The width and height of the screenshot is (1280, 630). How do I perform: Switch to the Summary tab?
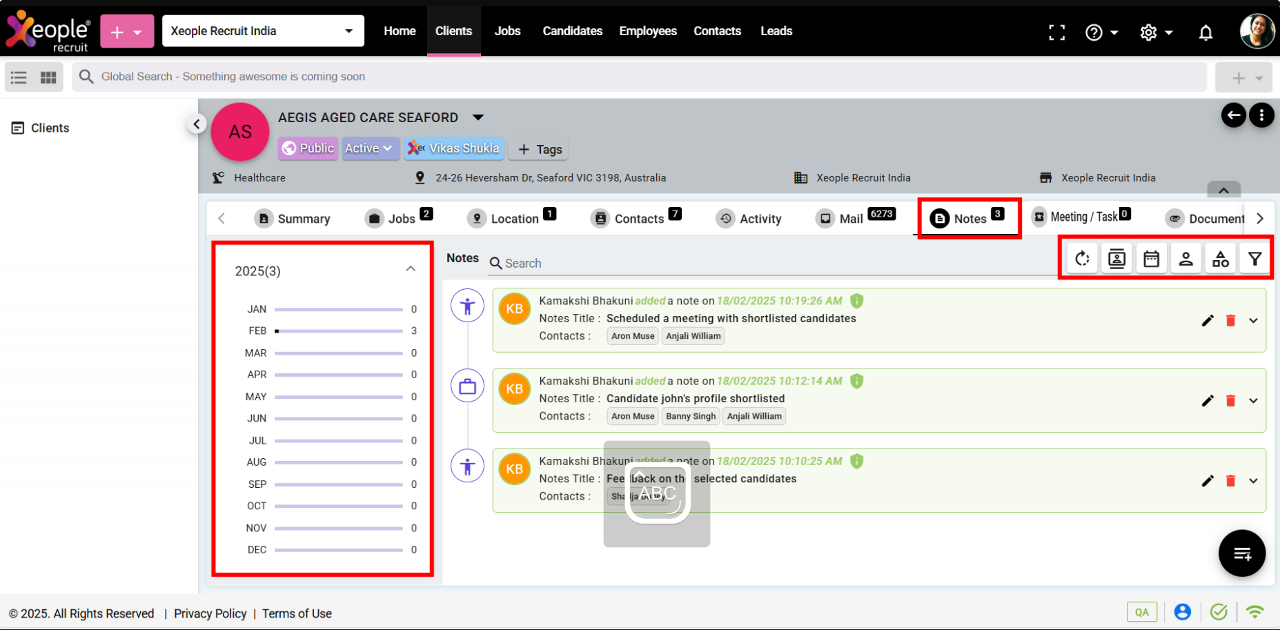[x=292, y=219]
